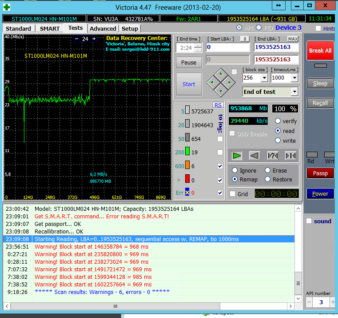Viewport: 338px width, 318px height.
Task: Click the End LBA input field
Action: (276, 47)
